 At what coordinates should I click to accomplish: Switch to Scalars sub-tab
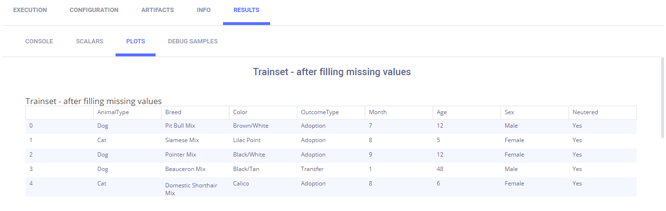(90, 41)
